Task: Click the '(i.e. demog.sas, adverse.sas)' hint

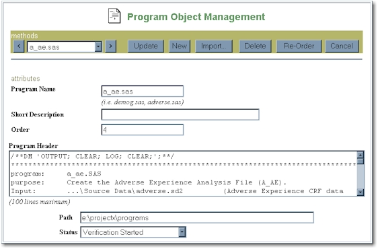Action: 143,102
